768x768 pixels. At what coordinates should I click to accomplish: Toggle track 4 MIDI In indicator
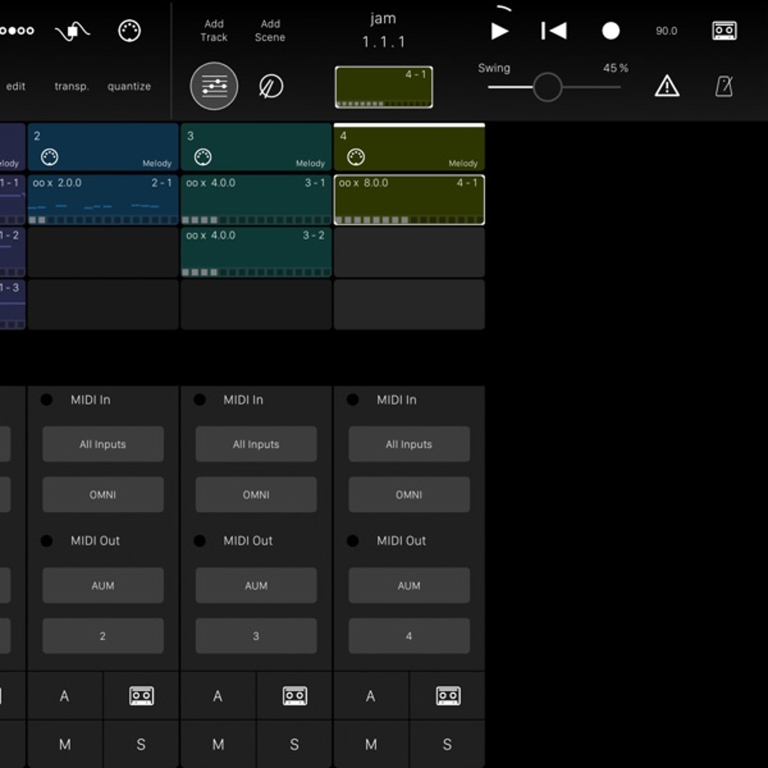(353, 400)
